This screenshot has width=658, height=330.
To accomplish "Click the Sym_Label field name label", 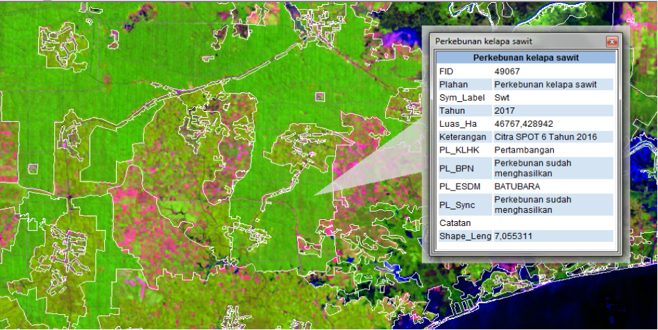I will [462, 98].
